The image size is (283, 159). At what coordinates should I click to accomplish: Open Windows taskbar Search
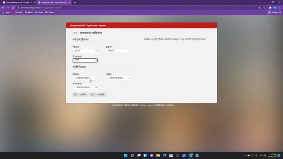point(132,155)
